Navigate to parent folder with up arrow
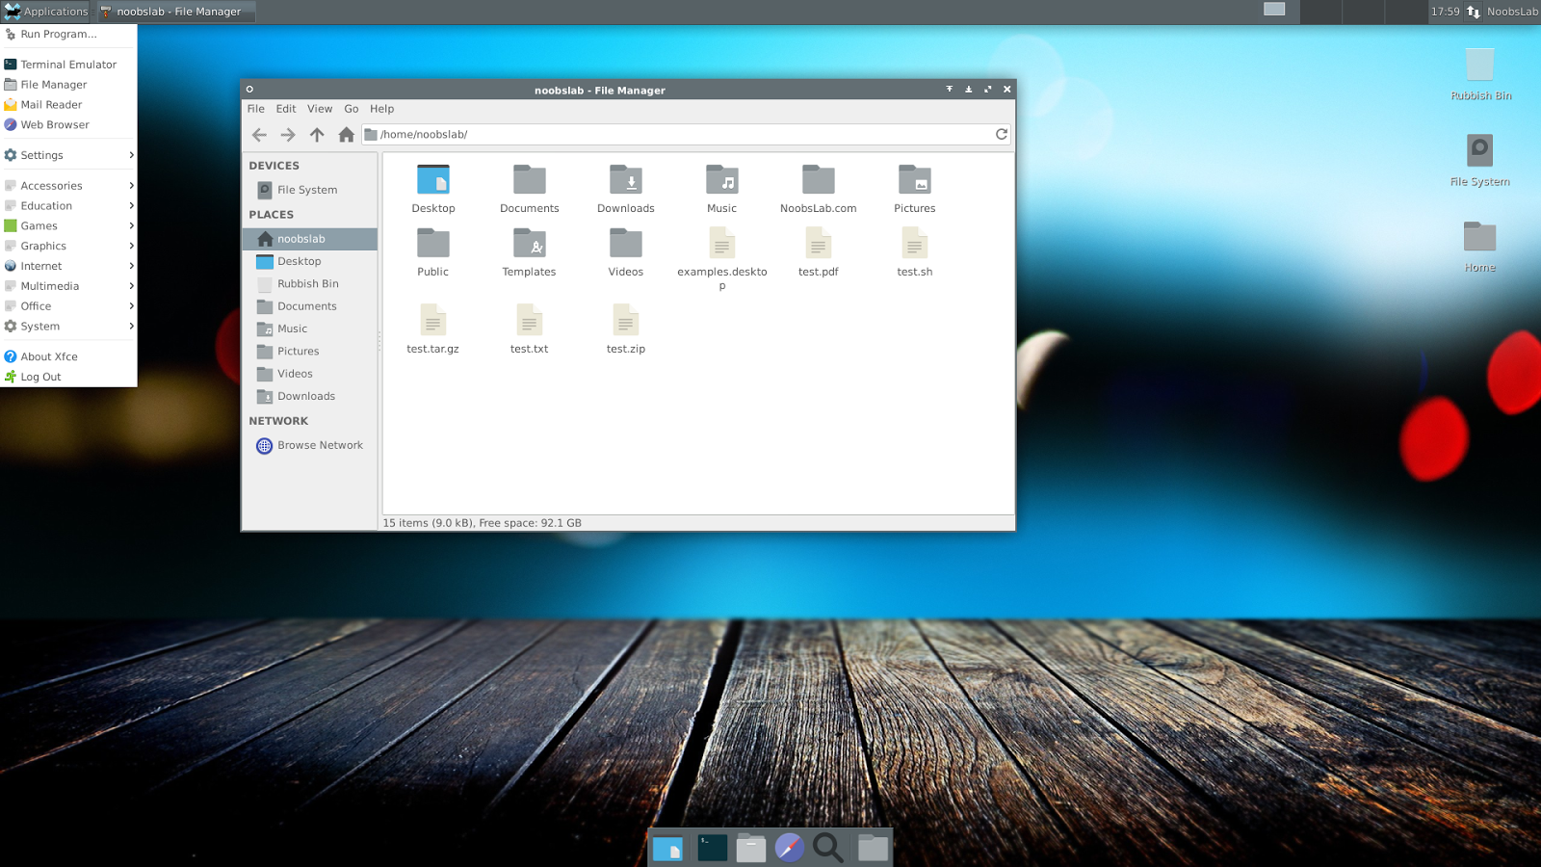The image size is (1541, 867). coord(317,135)
